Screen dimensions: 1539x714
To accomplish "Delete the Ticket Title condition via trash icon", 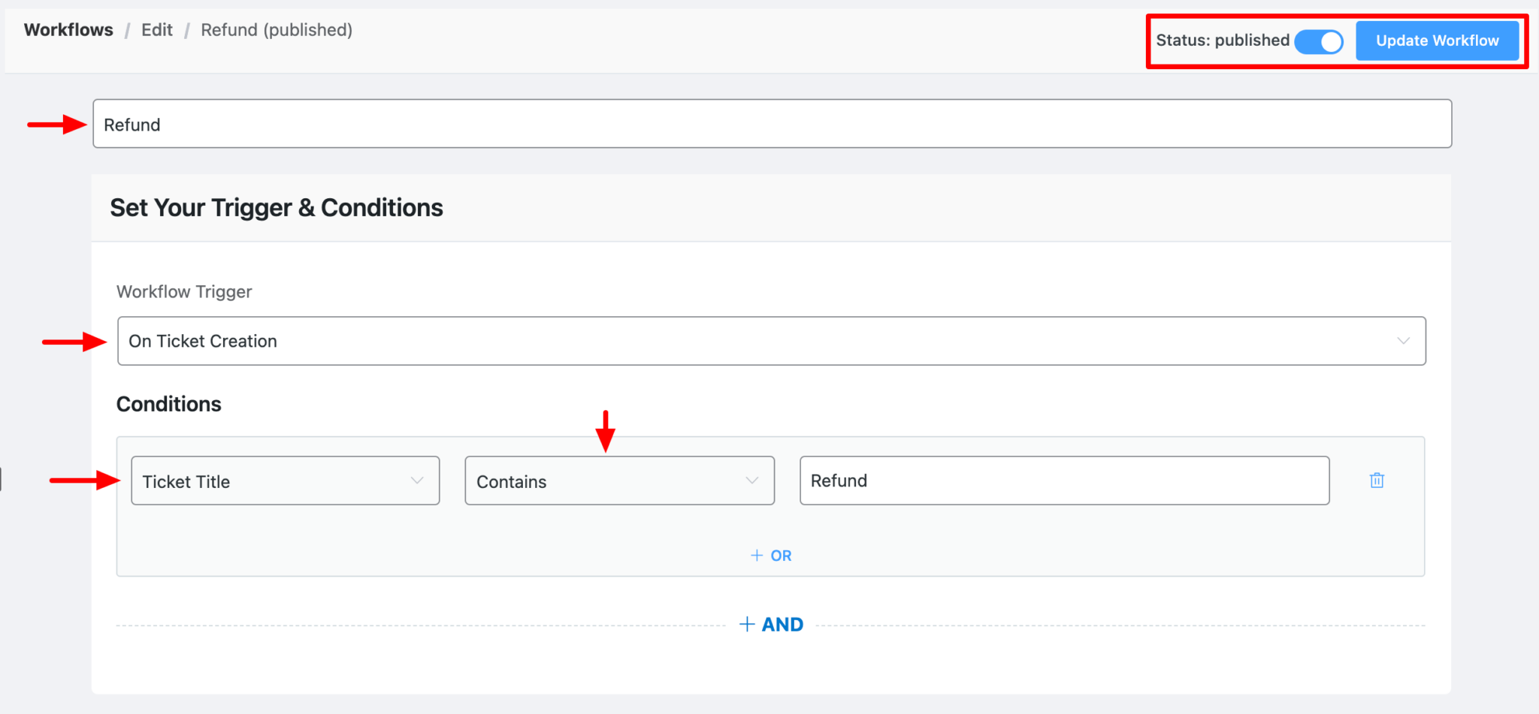I will (1377, 481).
